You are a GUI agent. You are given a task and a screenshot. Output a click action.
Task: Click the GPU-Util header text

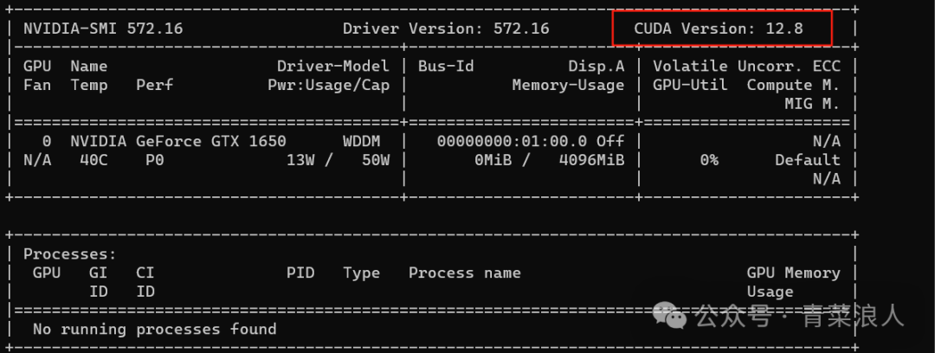(691, 85)
